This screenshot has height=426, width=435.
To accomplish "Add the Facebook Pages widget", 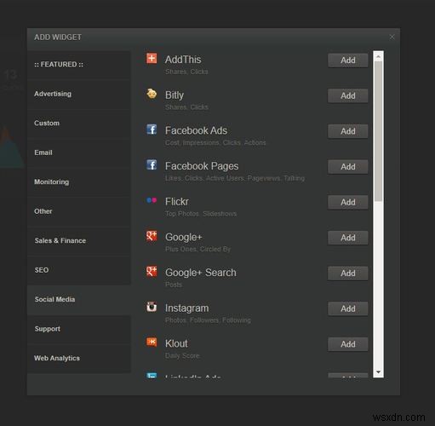I will tap(348, 167).
